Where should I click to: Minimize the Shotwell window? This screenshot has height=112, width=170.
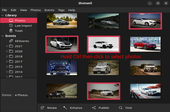(x=150, y=3)
